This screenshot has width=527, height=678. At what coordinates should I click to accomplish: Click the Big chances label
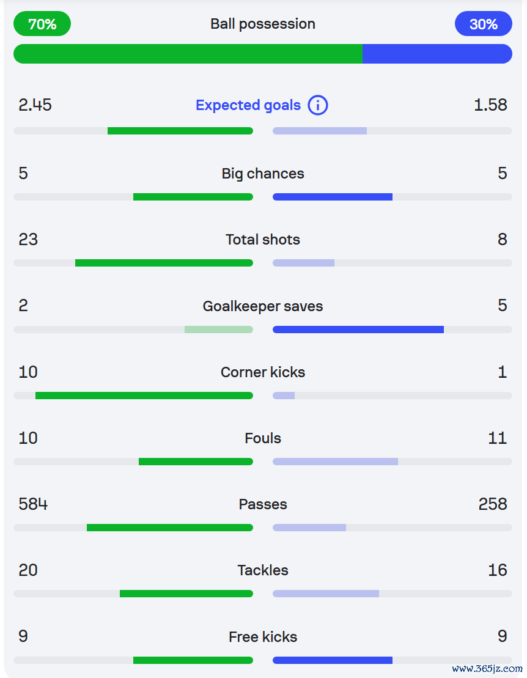263,174
